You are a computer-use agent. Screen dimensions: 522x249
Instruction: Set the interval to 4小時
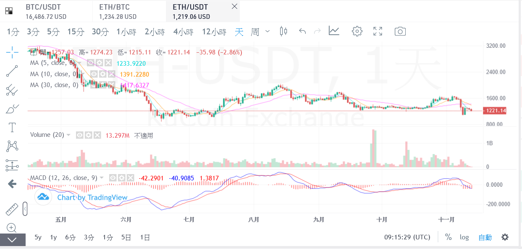coord(183,32)
